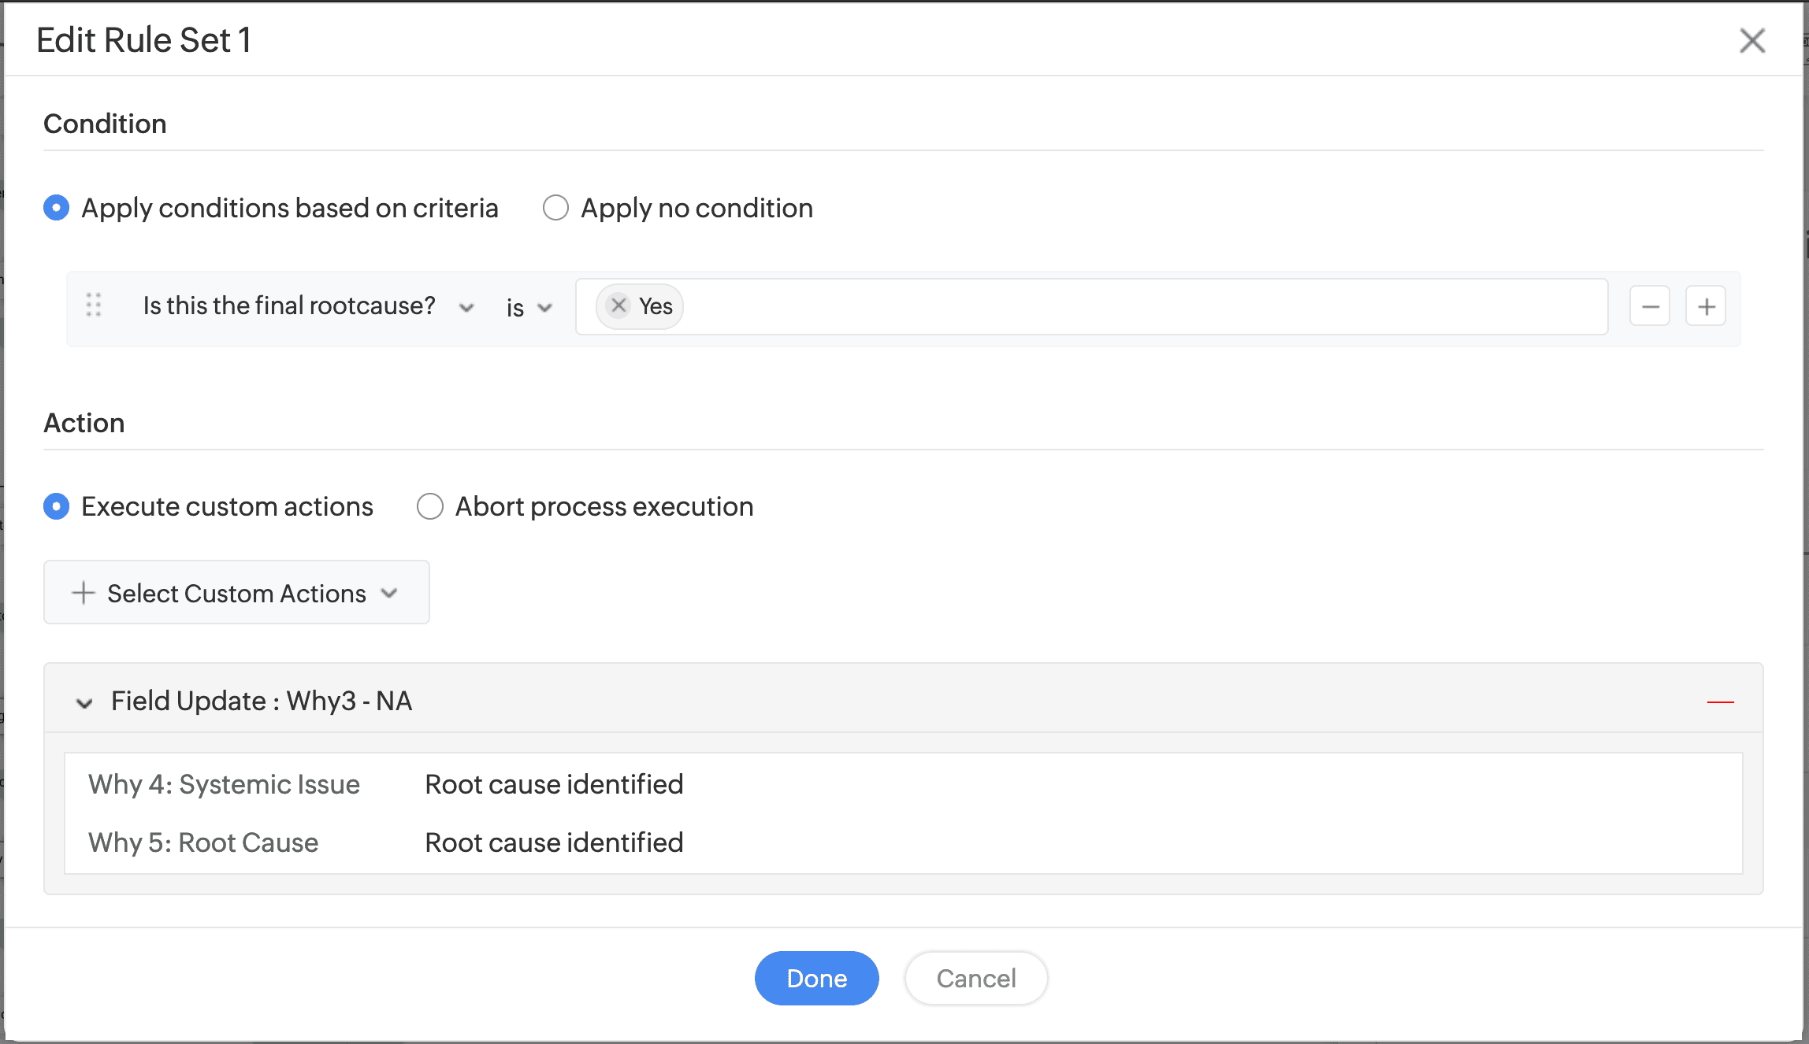This screenshot has width=1809, height=1044.
Task: Go to the Action section
Action: 84,423
